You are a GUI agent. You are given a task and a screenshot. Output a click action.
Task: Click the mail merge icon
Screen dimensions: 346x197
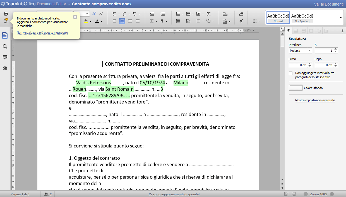pos(225,14)
